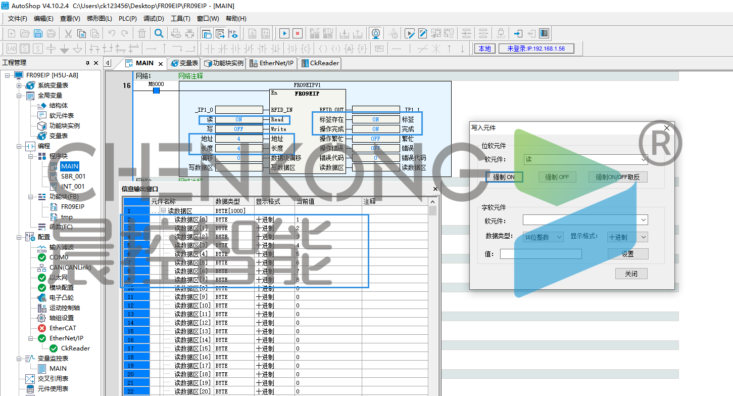Screen dimensions: 733x396
Task: Click the Cut scissors icon
Action: click(68, 34)
